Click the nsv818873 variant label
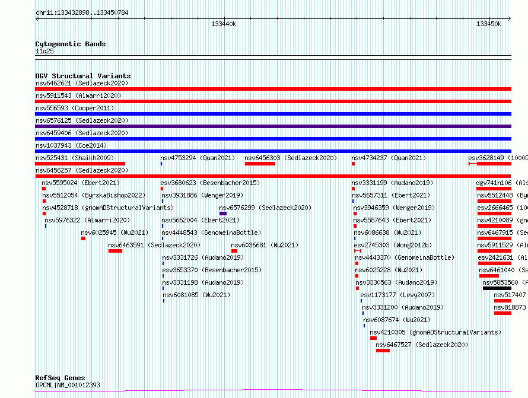Viewport: 528px width, 398px height. point(510,307)
